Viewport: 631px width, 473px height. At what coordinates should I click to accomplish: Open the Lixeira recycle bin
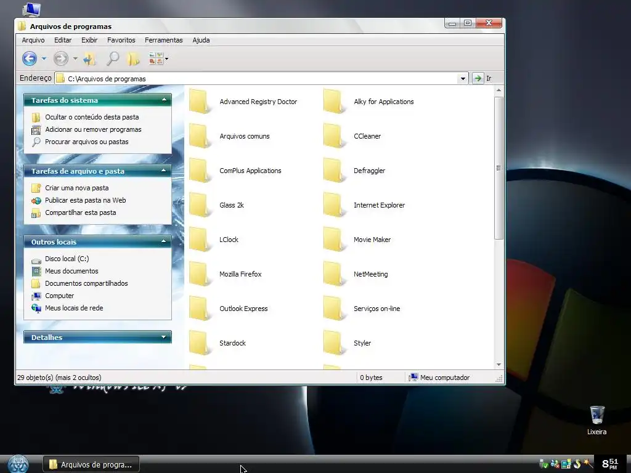click(x=596, y=420)
